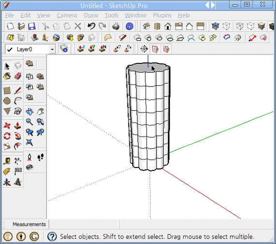Toggle display of section planes
This screenshot has width=276, height=244.
tap(155, 49)
